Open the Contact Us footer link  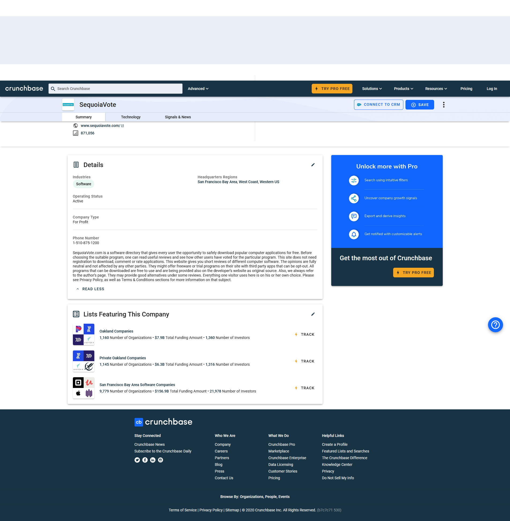coord(224,478)
